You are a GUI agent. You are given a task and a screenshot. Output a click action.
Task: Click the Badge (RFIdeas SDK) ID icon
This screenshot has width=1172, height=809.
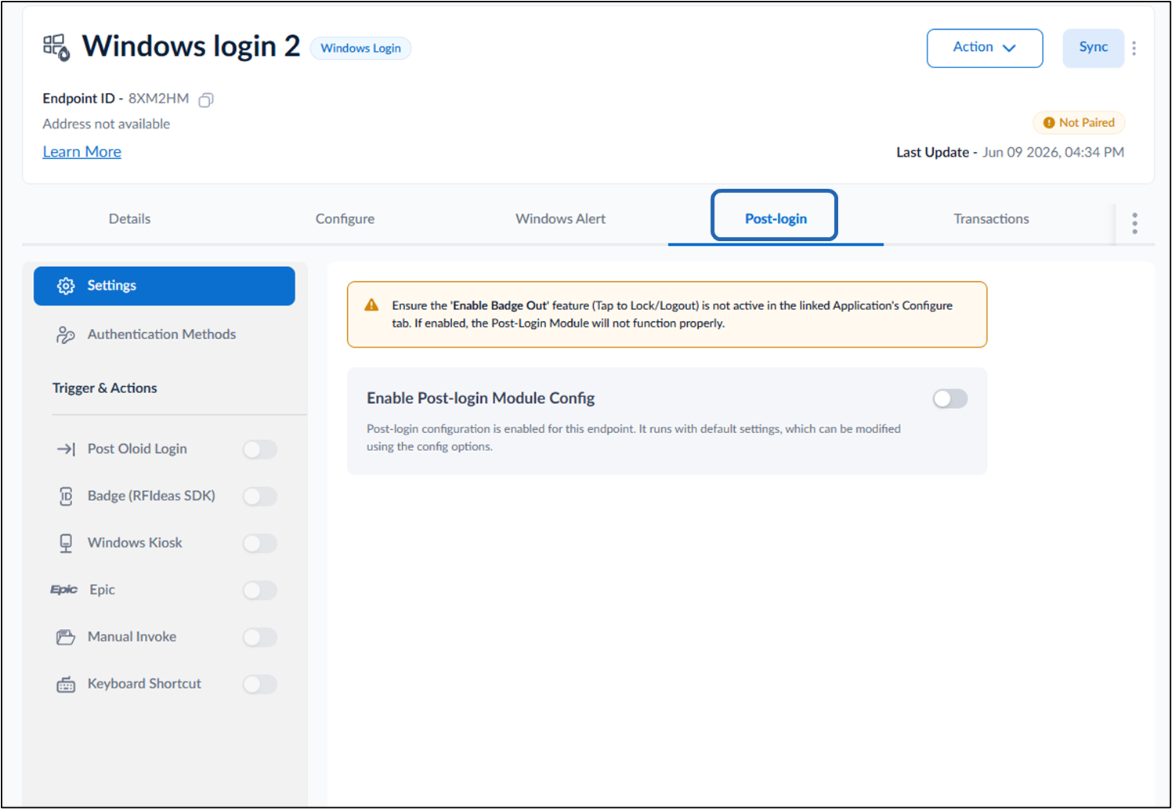[66, 496]
